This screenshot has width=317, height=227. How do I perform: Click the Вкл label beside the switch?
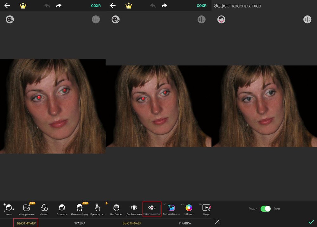(x=277, y=209)
